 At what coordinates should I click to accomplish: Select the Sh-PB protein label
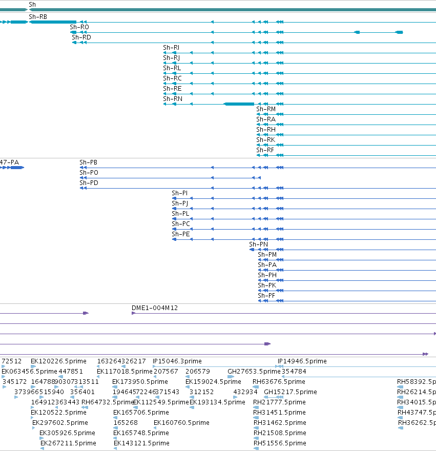click(x=88, y=162)
